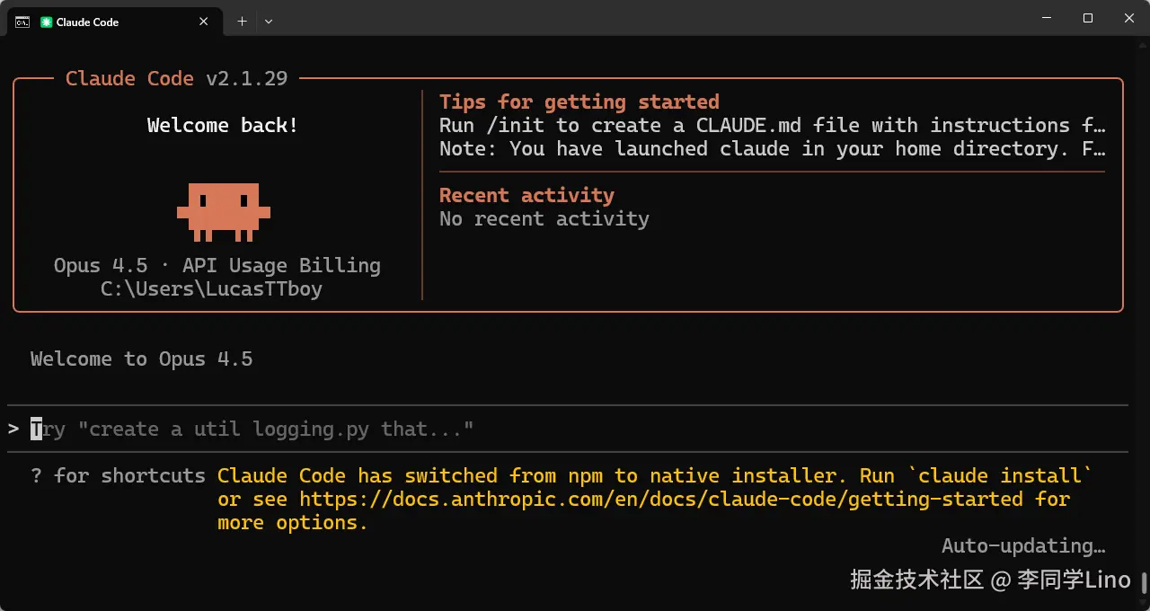The height and width of the screenshot is (611, 1150).
Task: Click the '? for shortcuts' hint
Action: coord(118,475)
